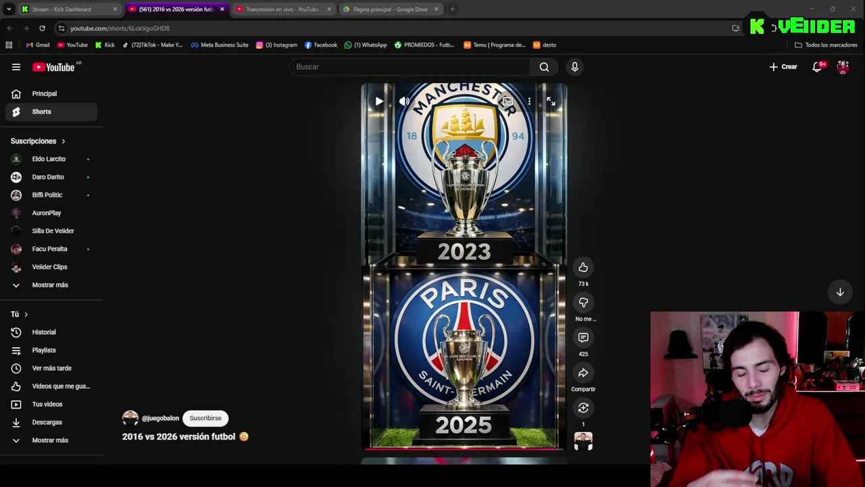Focus the Buscar search field
The image size is (865, 487).
pyautogui.click(x=410, y=67)
